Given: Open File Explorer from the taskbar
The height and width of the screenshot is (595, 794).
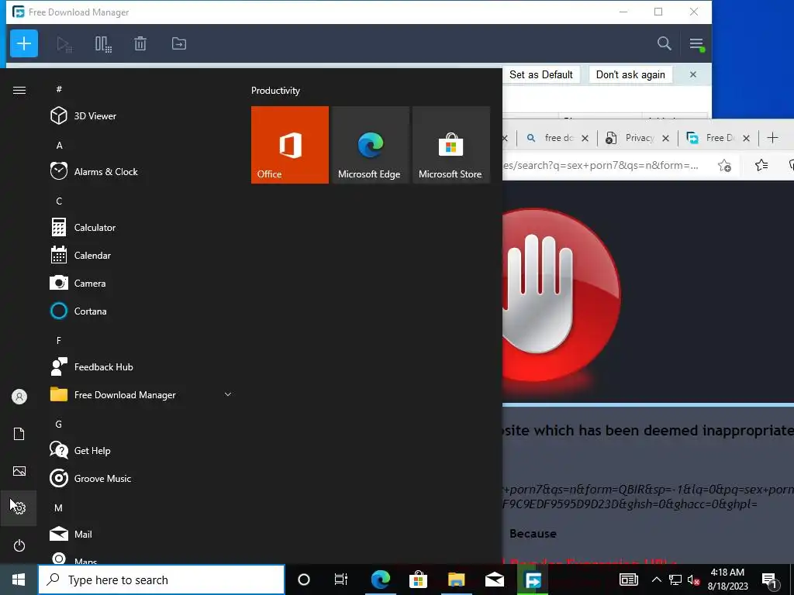Looking at the screenshot, I should pyautogui.click(x=456, y=580).
